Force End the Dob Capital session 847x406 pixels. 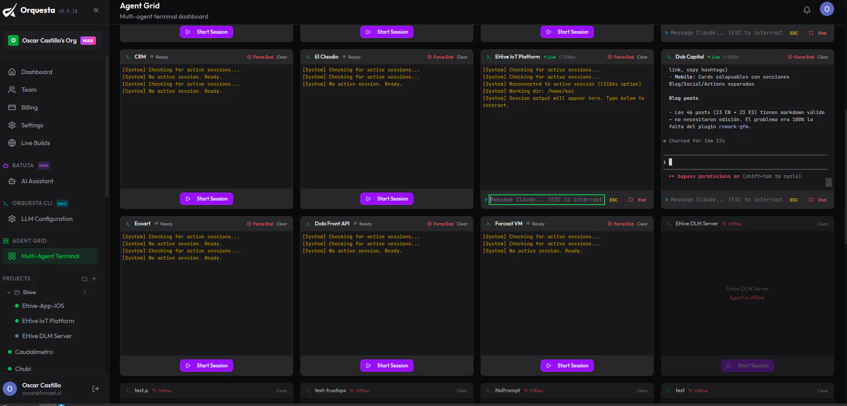coord(801,57)
